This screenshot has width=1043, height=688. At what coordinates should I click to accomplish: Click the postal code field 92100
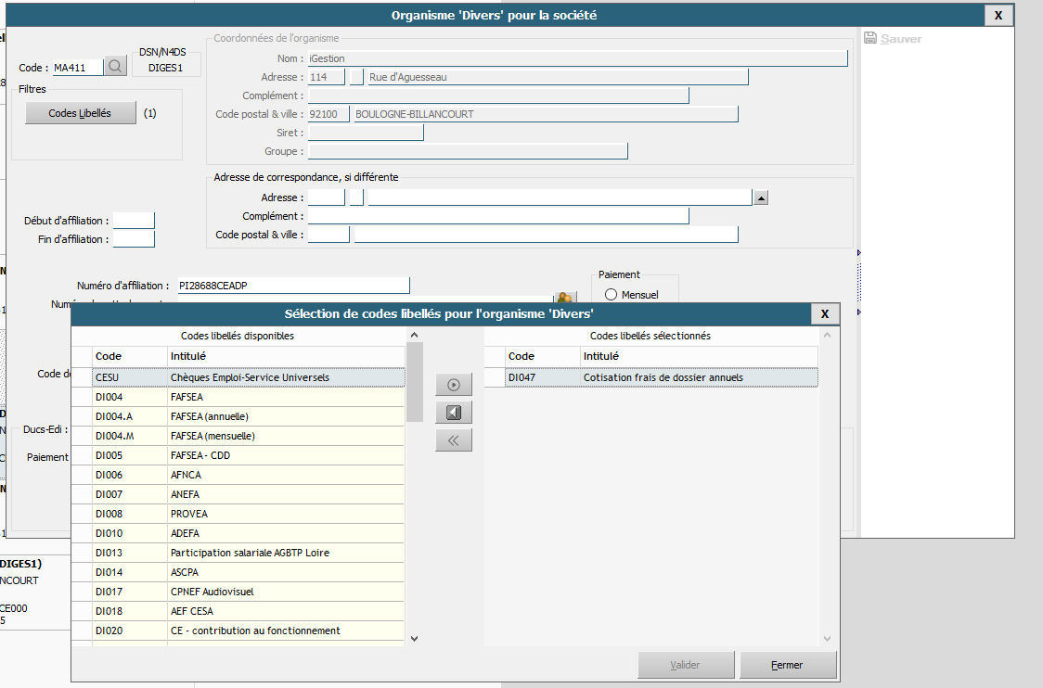pyautogui.click(x=328, y=114)
